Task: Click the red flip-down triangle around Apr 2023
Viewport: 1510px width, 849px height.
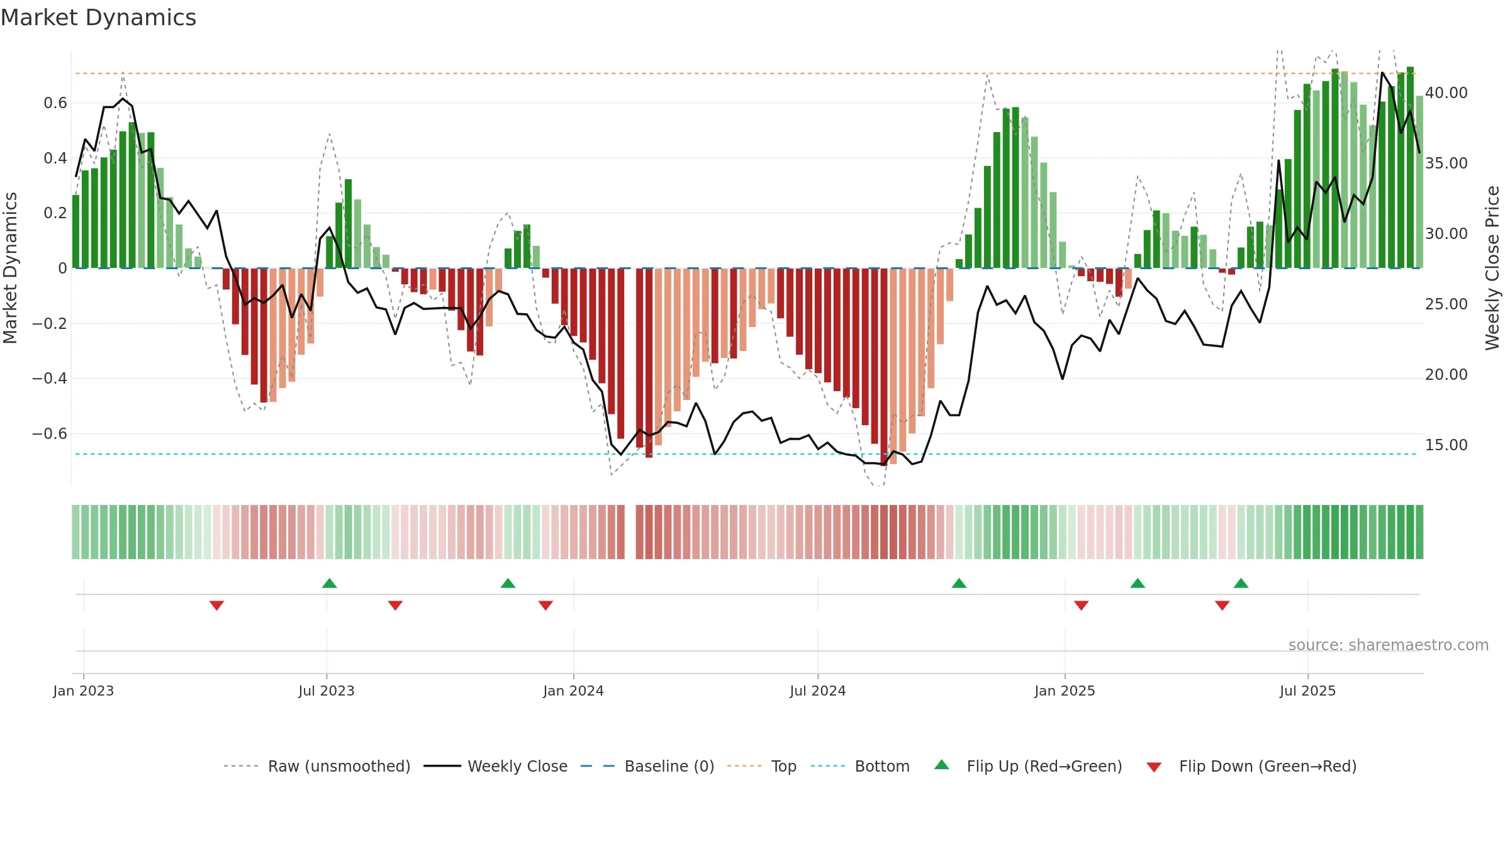Action: pos(216,606)
